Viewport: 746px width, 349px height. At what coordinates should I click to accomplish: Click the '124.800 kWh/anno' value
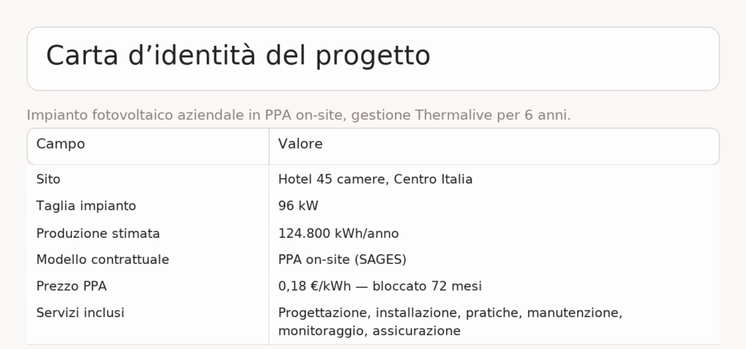[338, 233]
